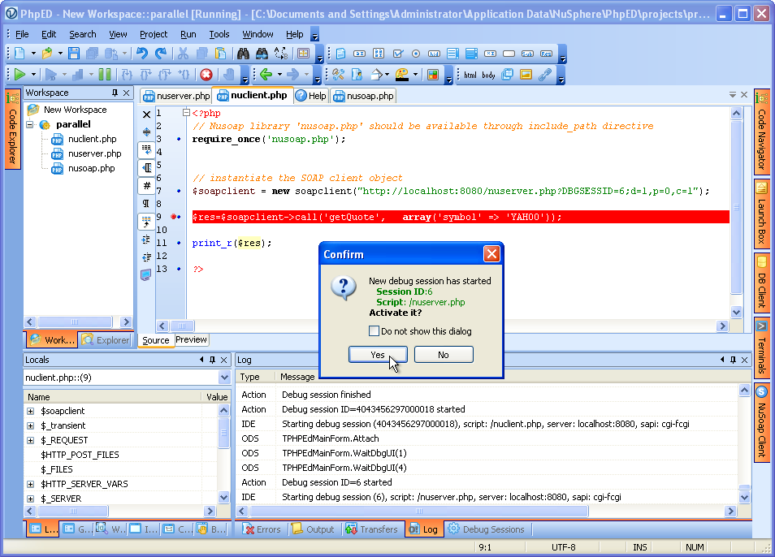Click Yes to activate debug session

point(378,355)
